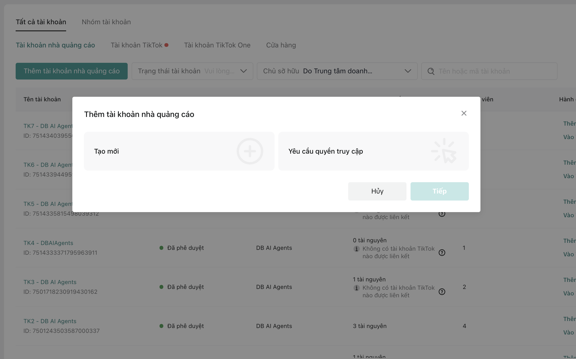Open the Tài khoản TikTok tab
This screenshot has height=359, width=576.
coord(137,45)
